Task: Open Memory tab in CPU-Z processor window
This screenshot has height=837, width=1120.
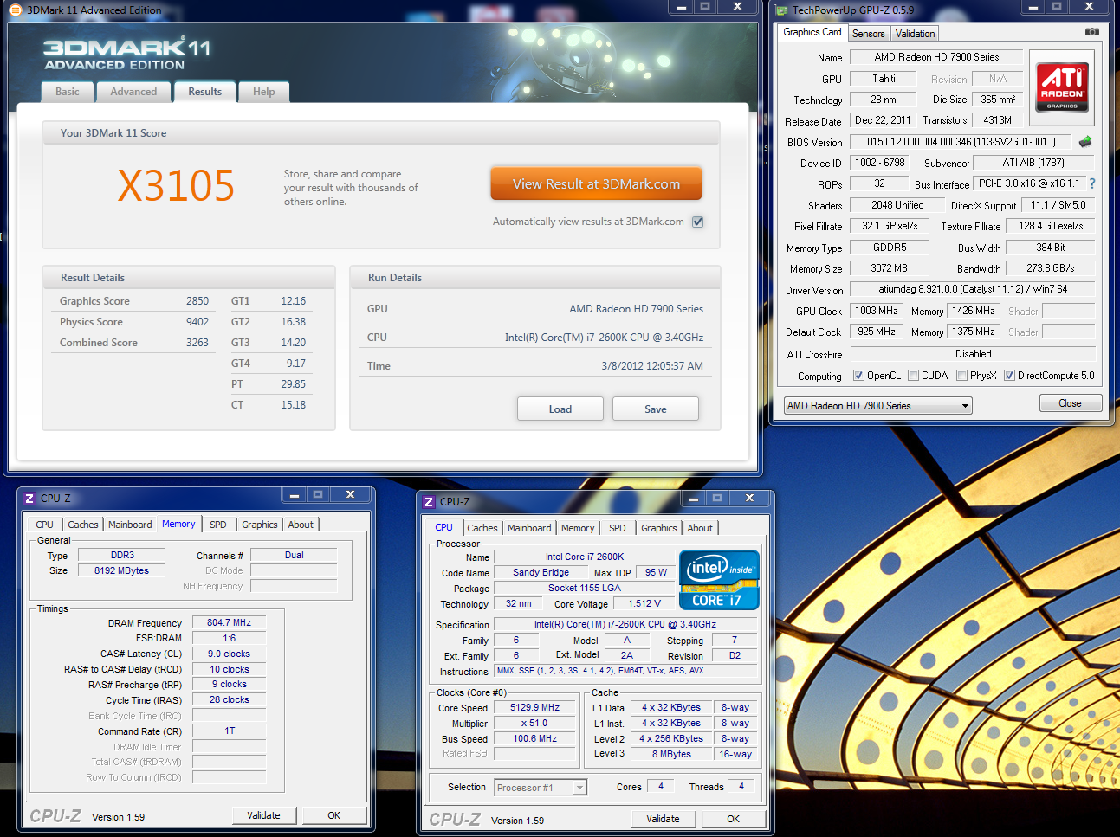Action: (578, 528)
